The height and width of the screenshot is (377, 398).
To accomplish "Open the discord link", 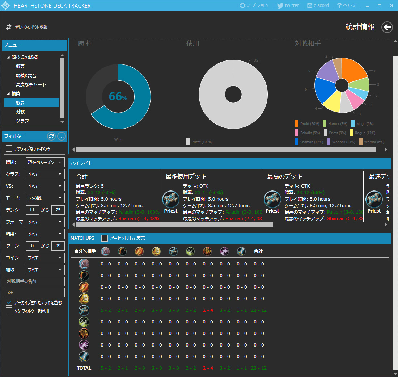I will click(318, 5).
